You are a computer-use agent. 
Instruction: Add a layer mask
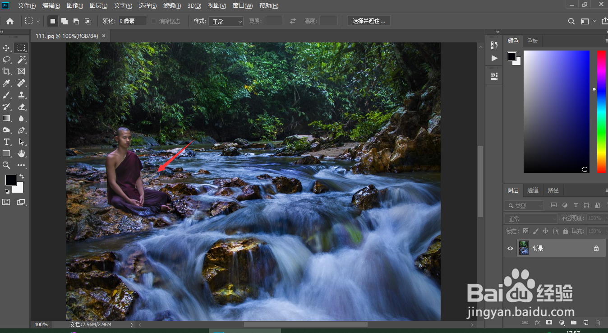click(549, 323)
